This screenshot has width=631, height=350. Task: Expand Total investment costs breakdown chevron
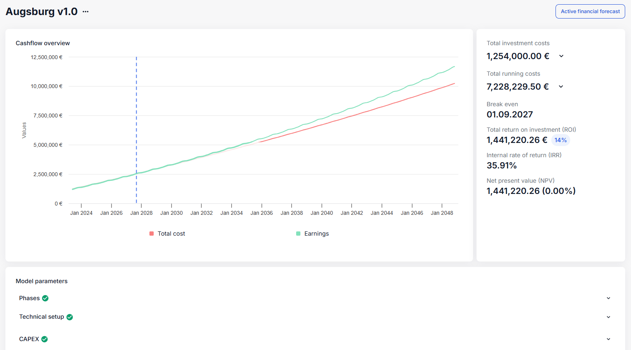pos(561,56)
